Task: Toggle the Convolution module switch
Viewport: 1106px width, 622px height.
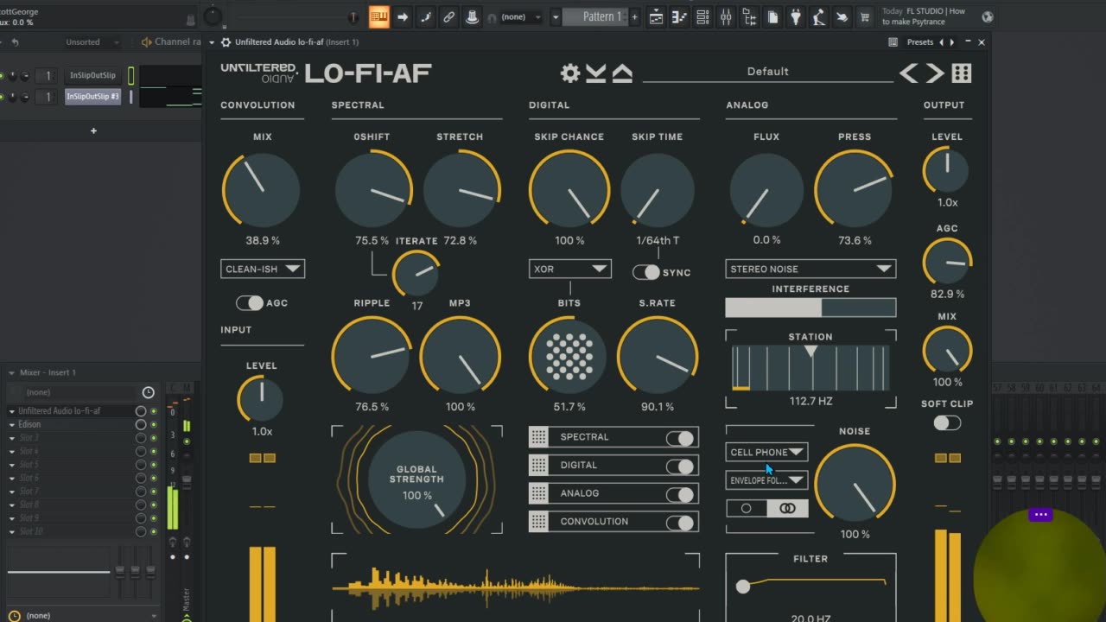Action: pos(680,523)
